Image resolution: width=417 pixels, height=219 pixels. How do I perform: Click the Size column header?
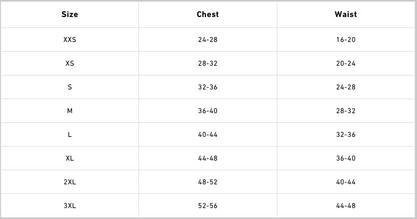coord(69,15)
